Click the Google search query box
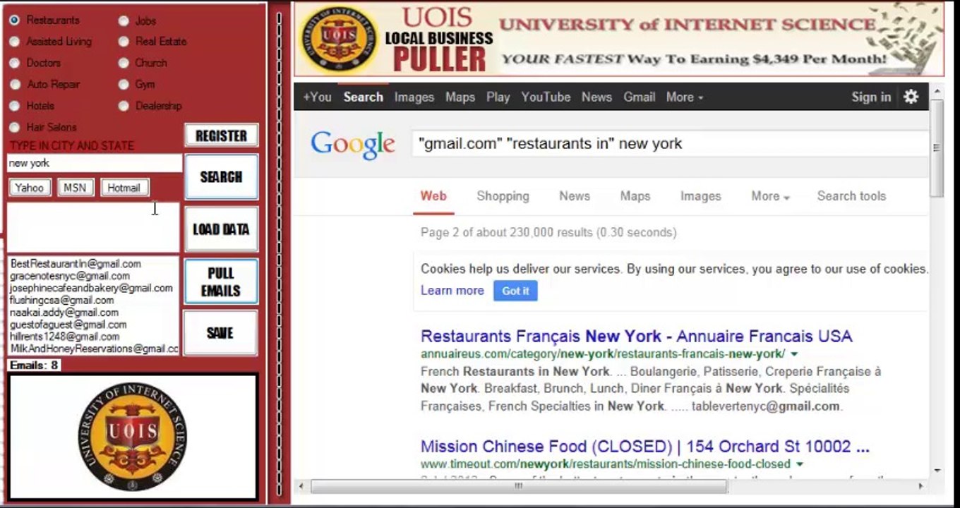 pyautogui.click(x=671, y=143)
